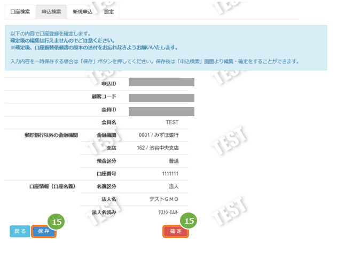Image resolution: width=337 pixels, height=253 pixels.
Task: Click the 申込ID label
Action: [x=109, y=84]
